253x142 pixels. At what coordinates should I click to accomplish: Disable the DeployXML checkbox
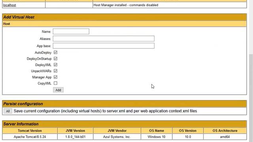55,65
